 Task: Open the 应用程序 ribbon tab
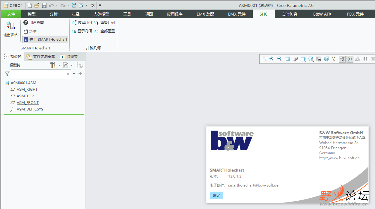[x=175, y=14]
